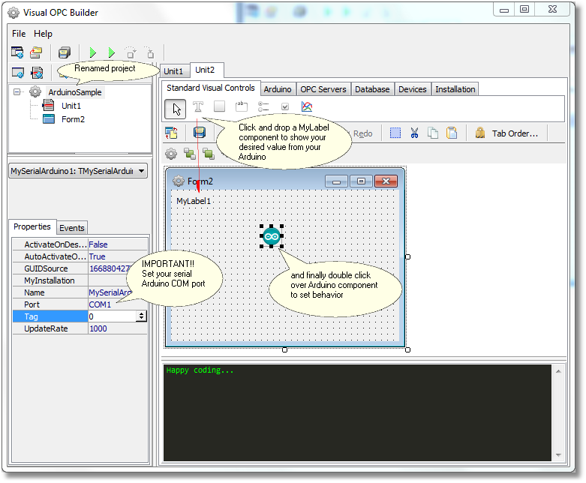Click the save unit disk icon

coord(199,133)
